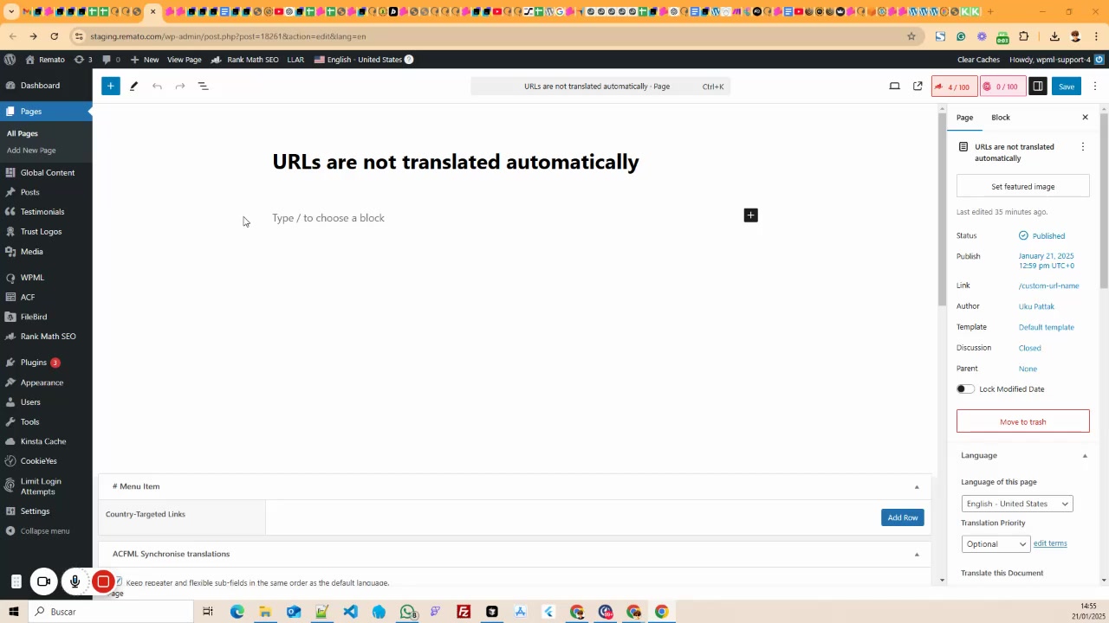Open the Translation Priority Optional dropdown

pos(995,544)
